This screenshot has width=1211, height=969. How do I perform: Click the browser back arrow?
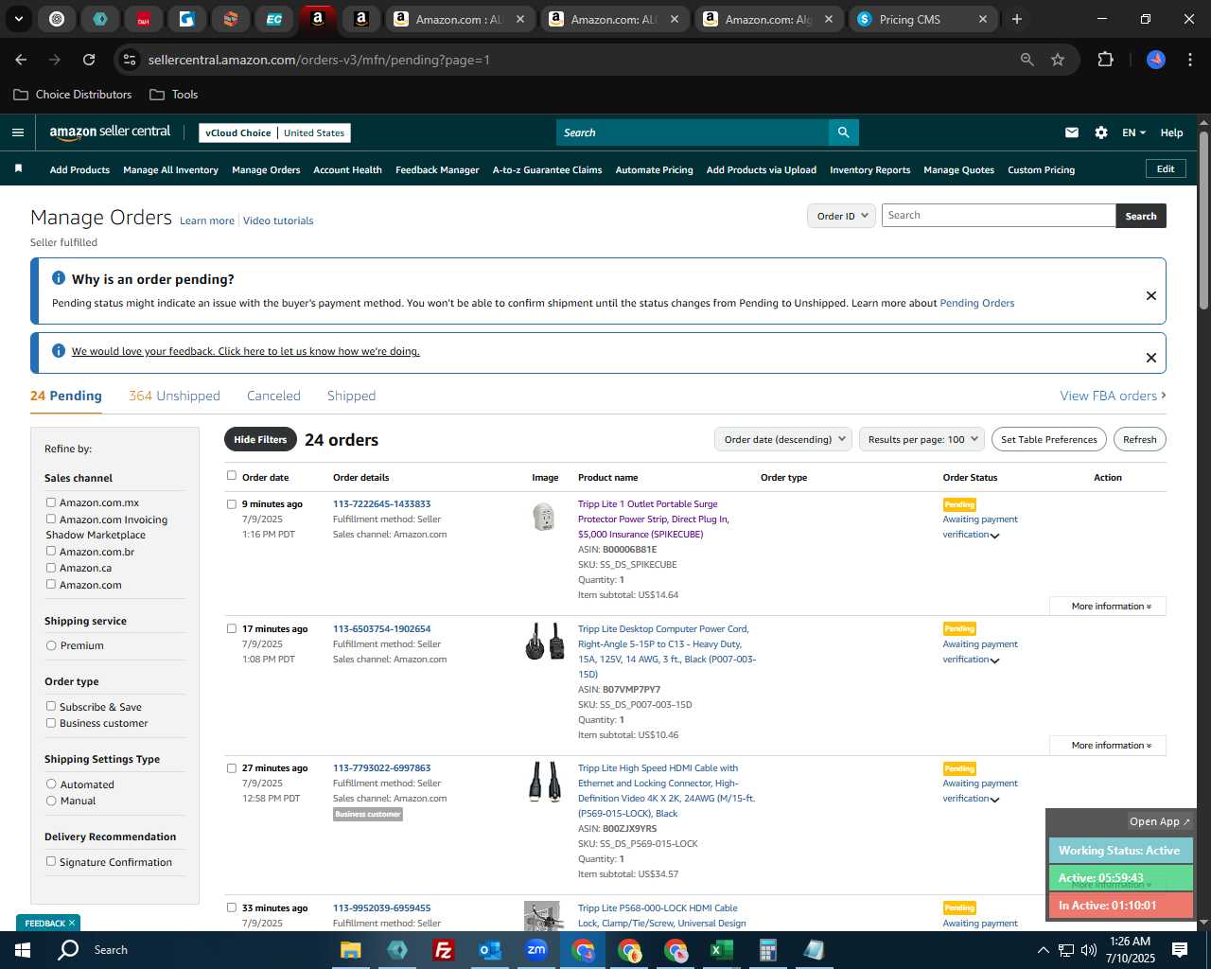(x=21, y=60)
